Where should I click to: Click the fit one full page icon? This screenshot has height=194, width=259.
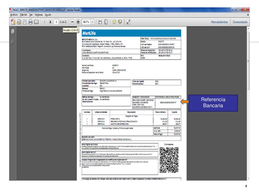click(106, 22)
